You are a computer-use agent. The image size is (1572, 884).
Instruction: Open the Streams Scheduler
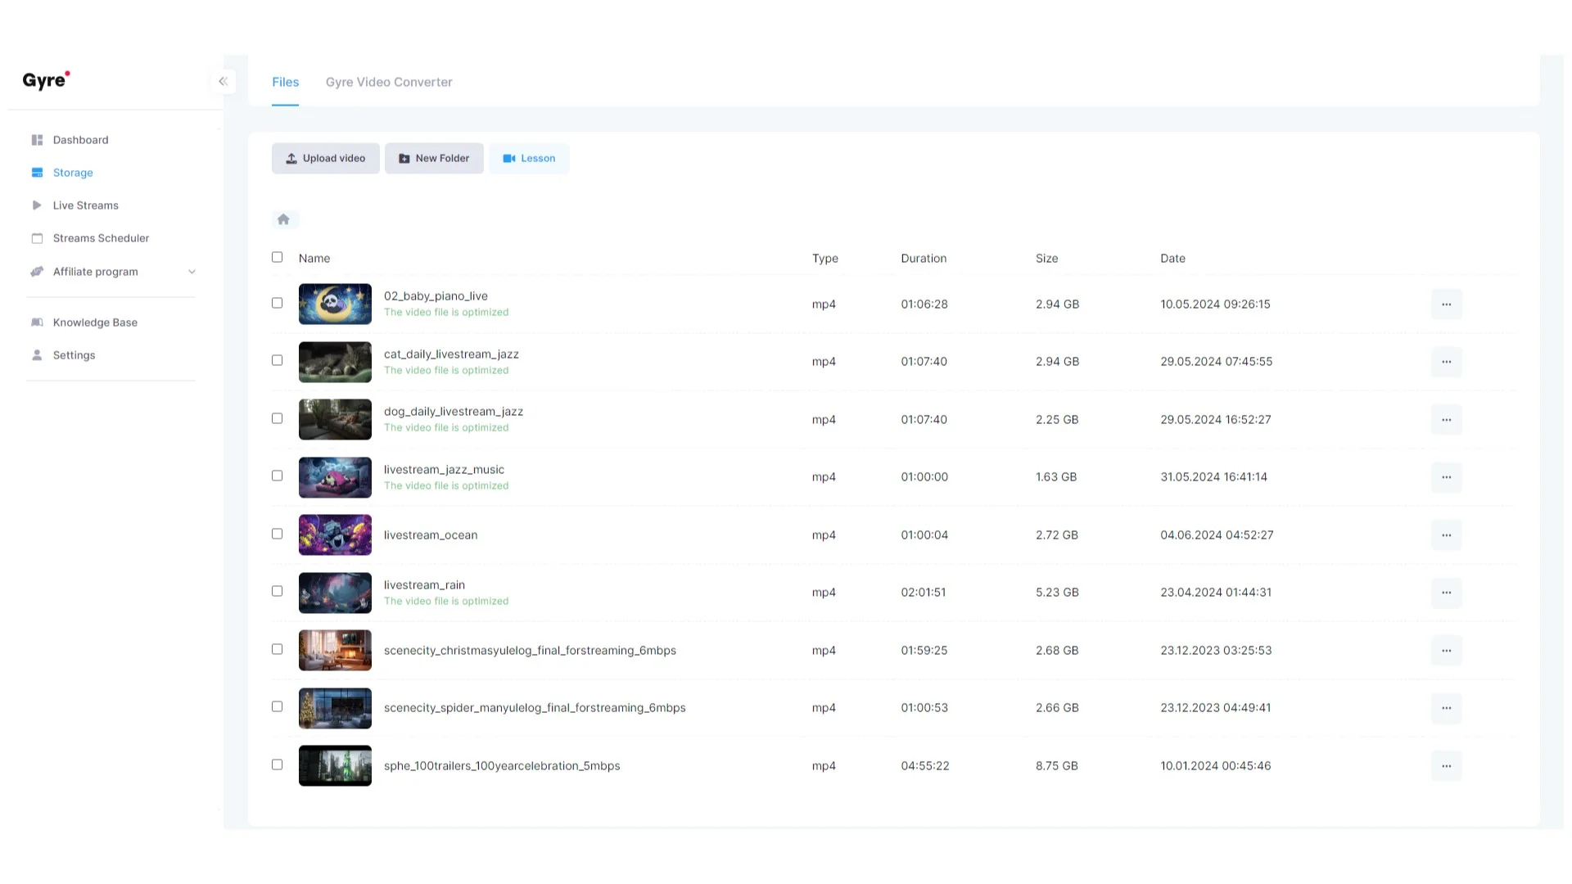pyautogui.click(x=101, y=237)
